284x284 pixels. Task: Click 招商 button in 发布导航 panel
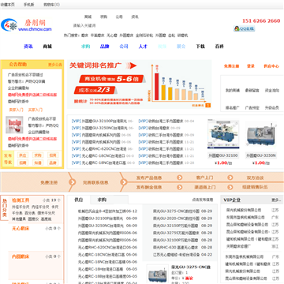pos(53,155)
